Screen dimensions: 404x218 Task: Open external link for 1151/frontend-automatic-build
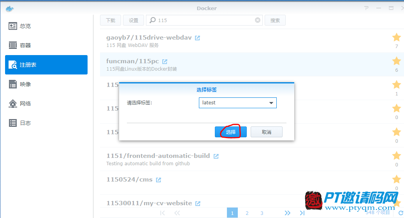216,156
